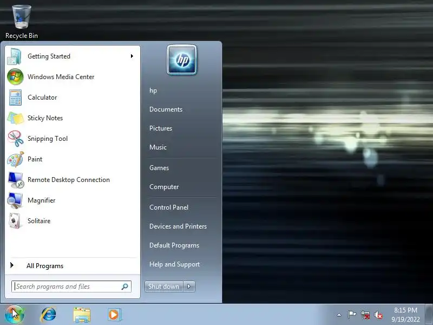Select the Snipping Tool text entry
The height and width of the screenshot is (325, 433).
pos(48,139)
